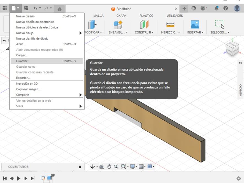The width and height of the screenshot is (244, 183).
Task: Open the job status clock icon
Action: click(x=203, y=8)
